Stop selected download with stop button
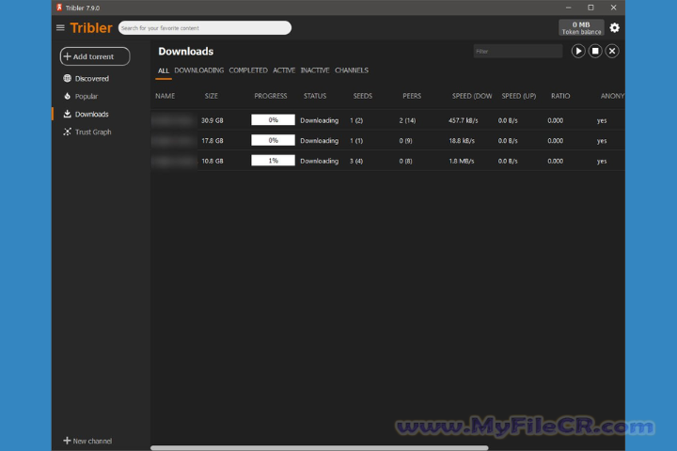This screenshot has width=677, height=451. [x=595, y=52]
